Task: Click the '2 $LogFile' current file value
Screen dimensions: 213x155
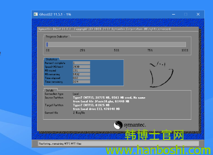Action: 79,113
